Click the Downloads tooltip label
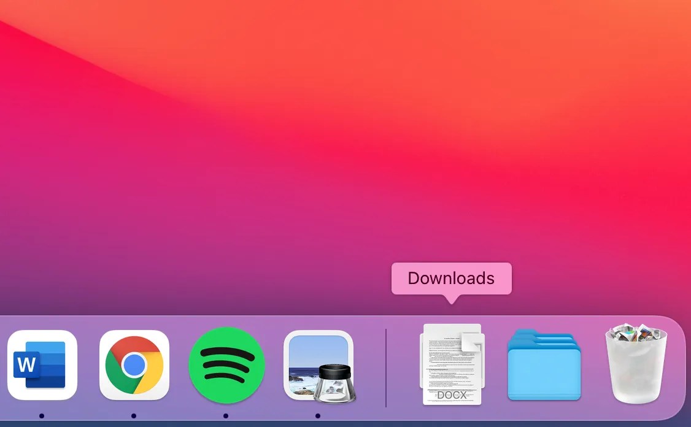The image size is (691, 427). [451, 278]
